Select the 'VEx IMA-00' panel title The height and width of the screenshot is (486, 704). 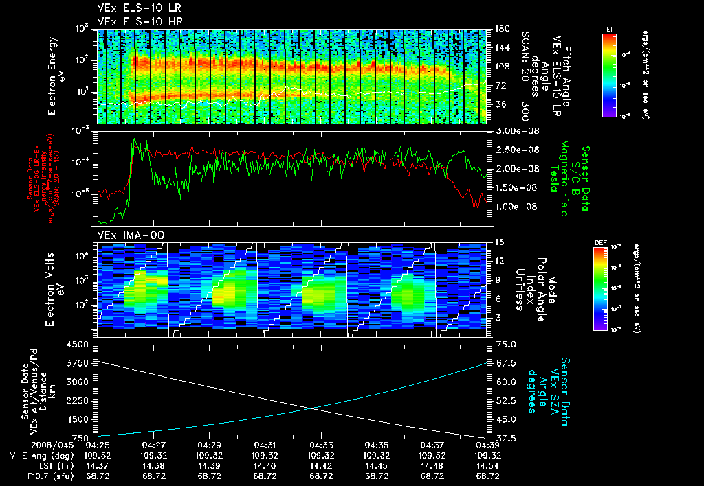[131, 235]
